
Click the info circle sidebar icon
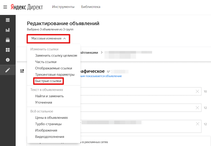pos(8,60)
